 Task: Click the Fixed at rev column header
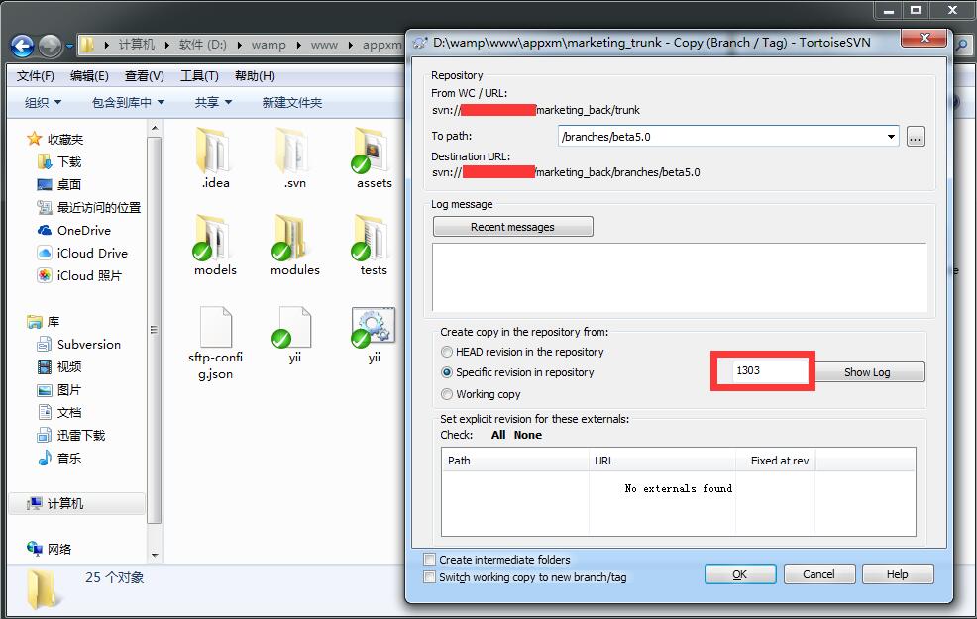775,461
